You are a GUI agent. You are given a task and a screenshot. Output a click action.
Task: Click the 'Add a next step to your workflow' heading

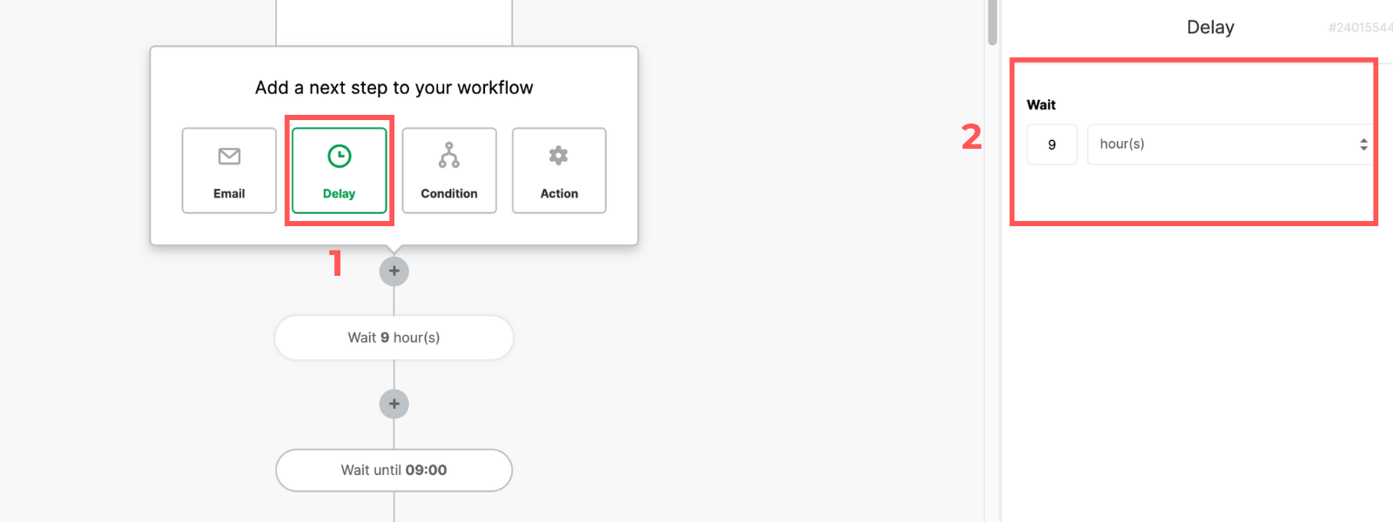[x=394, y=88]
